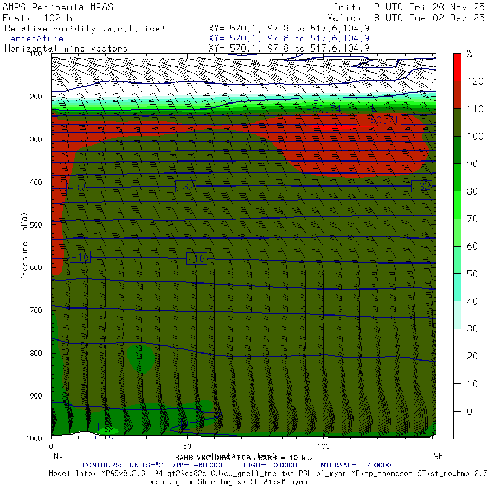Click the 'Init: 12 UTC Fri 28 Nov 25' line
The image size is (488, 488).
tap(409, 7)
